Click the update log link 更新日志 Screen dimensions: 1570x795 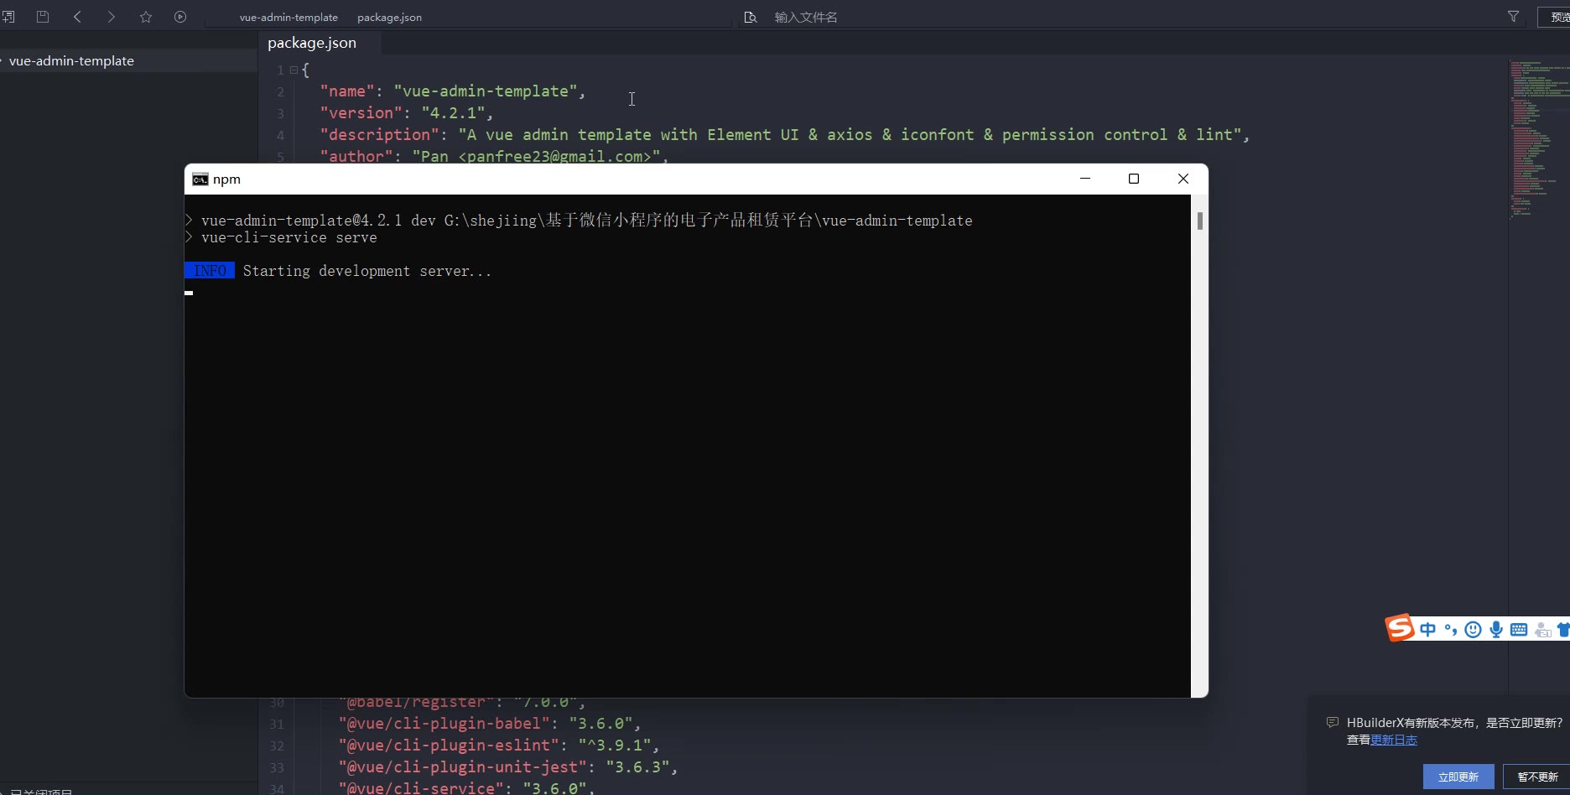[1394, 740]
